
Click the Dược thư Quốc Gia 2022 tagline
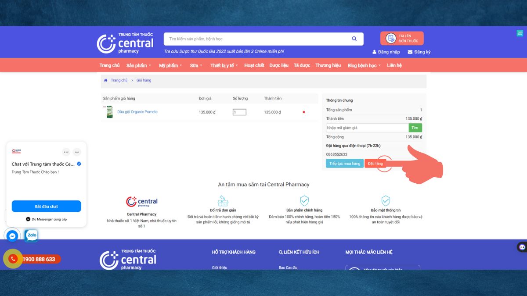pos(224,51)
